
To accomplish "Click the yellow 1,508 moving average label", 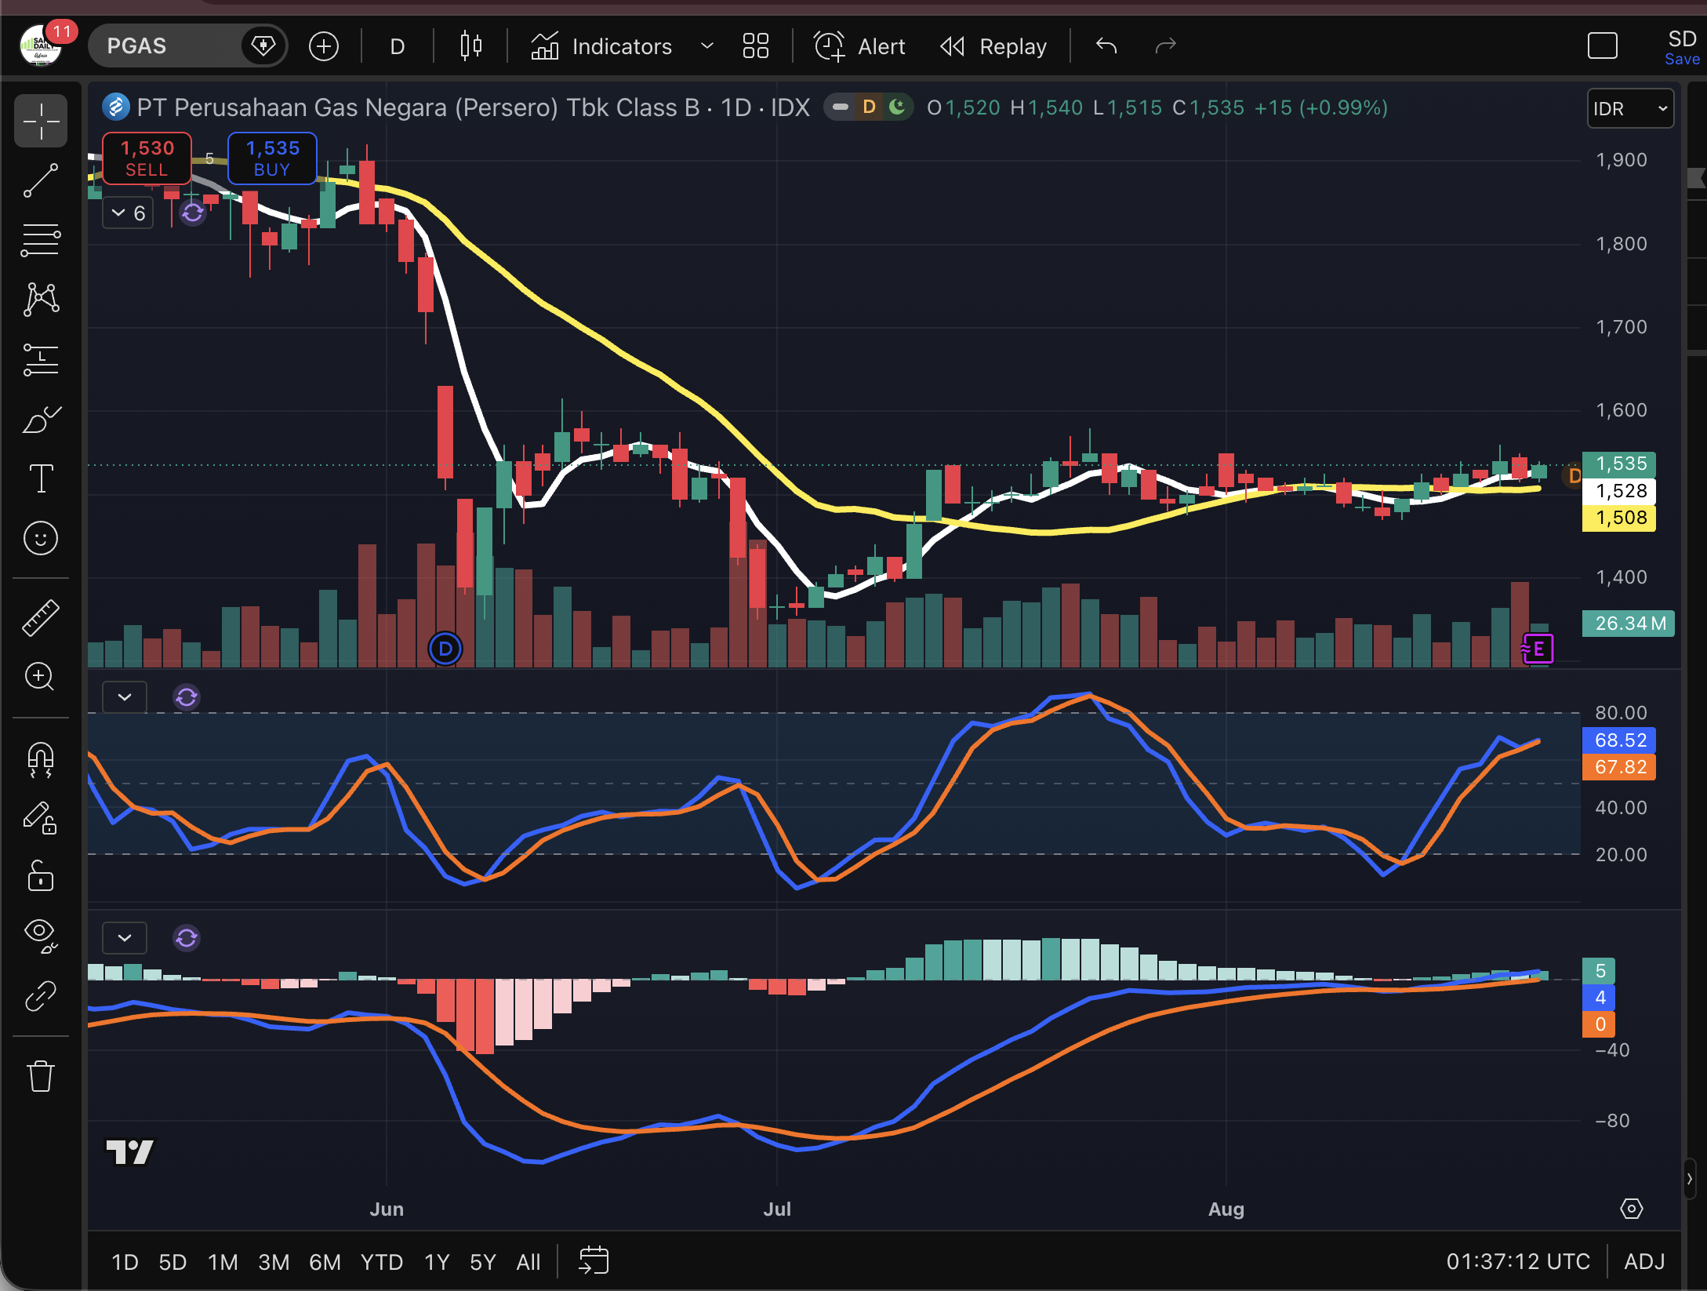I will pos(1619,518).
